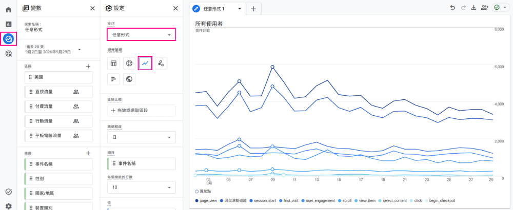
Task: Add a new segment with plus icon
Action: click(x=88, y=66)
